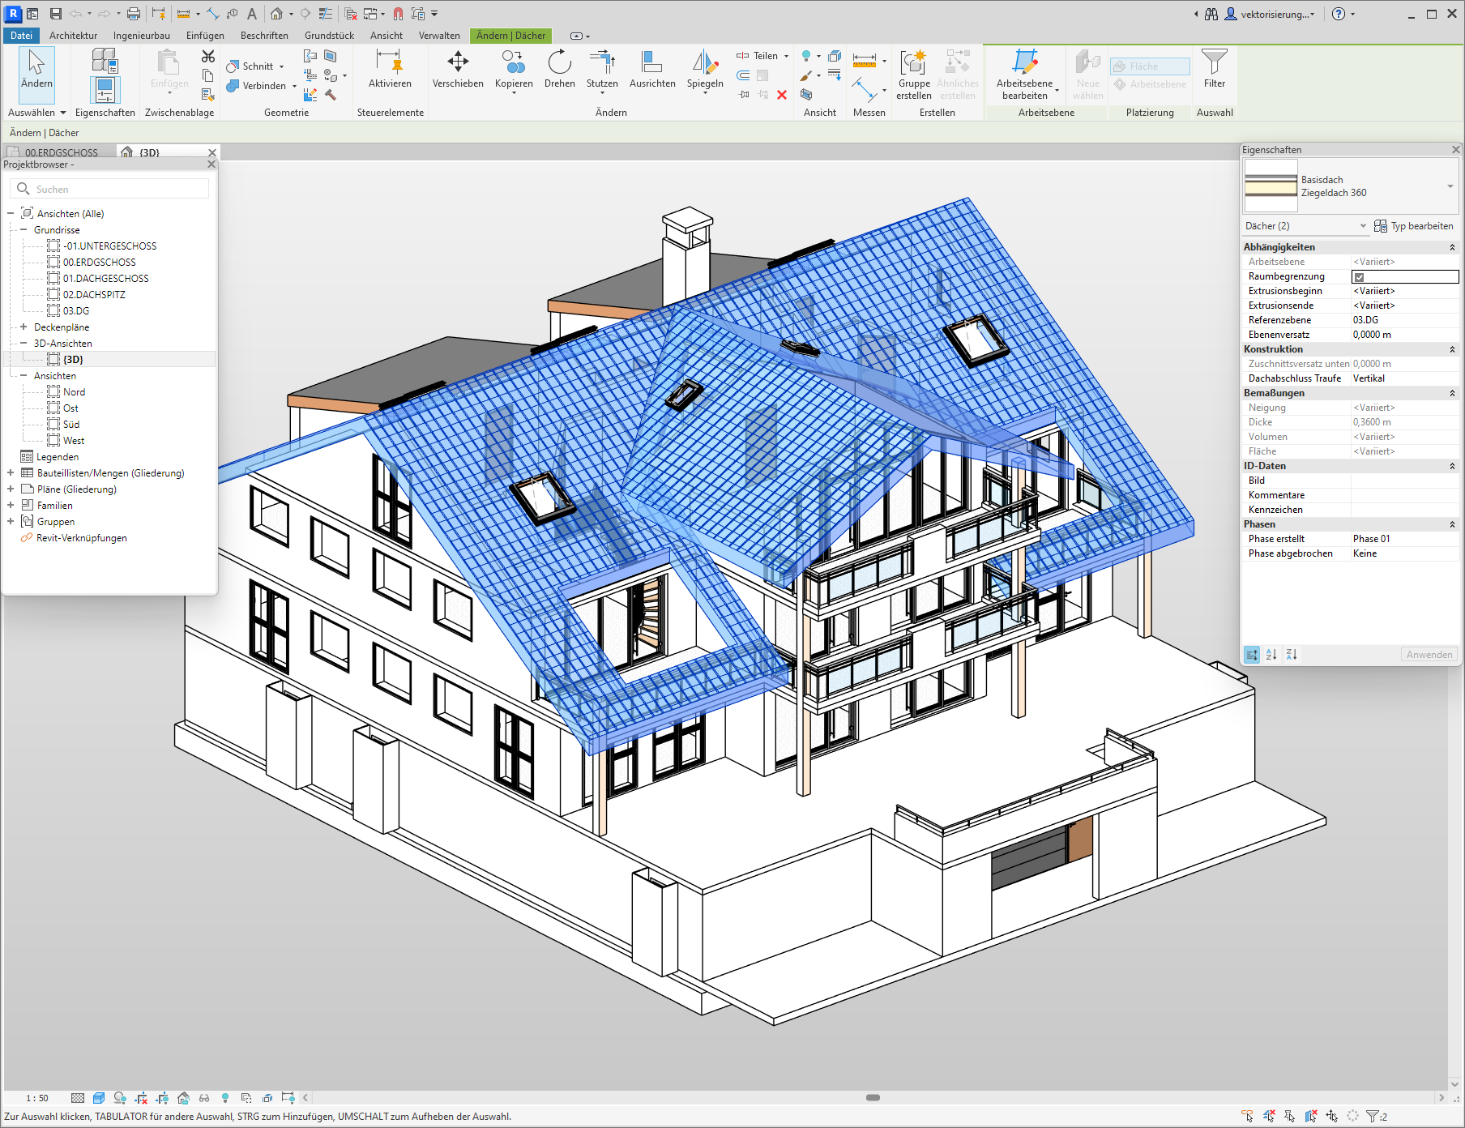Screen dimensions: 1465x1128
Task: Expand the Deckenpläne tree node
Action: click(23, 327)
